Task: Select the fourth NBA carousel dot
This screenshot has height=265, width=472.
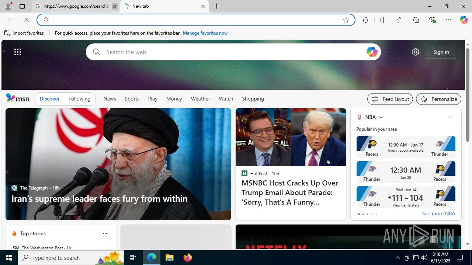Action: (x=372, y=214)
